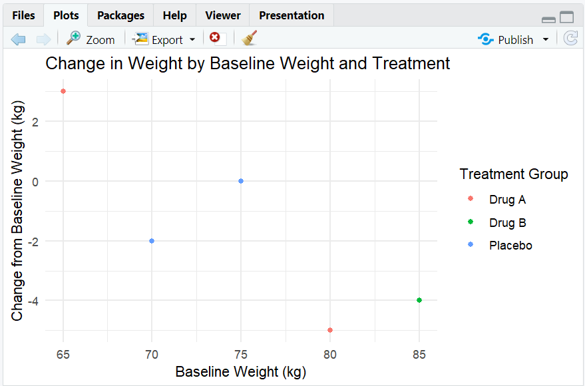Expand the Publish dropdown arrow
585x386 pixels.
coord(546,39)
